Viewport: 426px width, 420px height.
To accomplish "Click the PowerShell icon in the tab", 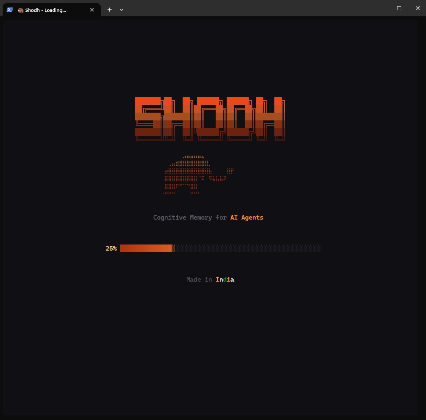I will tap(10, 10).
